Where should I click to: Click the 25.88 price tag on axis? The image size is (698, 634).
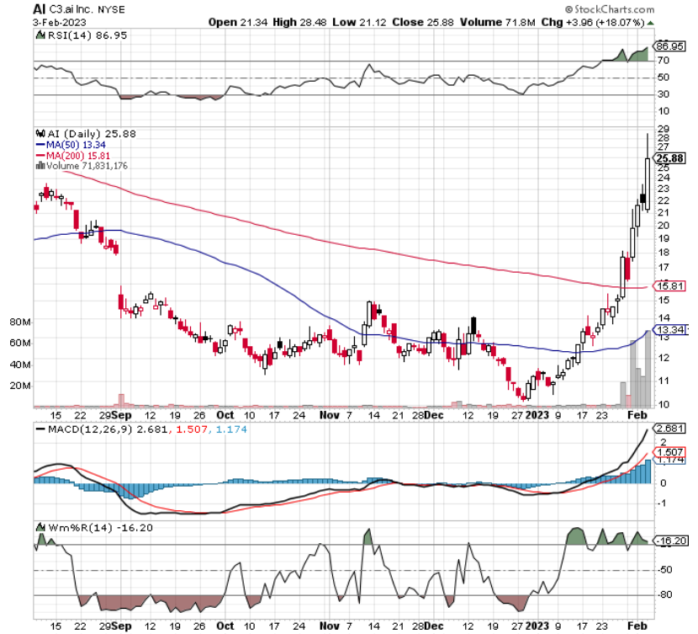click(x=669, y=158)
